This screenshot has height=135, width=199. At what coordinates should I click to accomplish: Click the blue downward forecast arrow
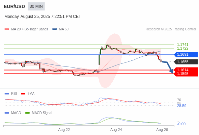click(168, 67)
